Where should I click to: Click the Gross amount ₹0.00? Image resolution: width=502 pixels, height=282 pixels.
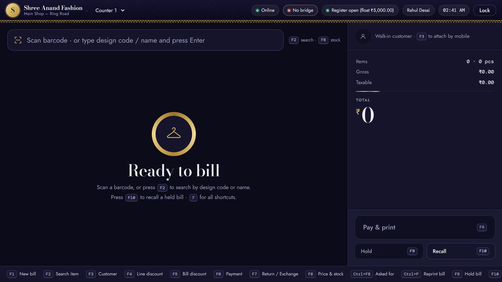[486, 72]
